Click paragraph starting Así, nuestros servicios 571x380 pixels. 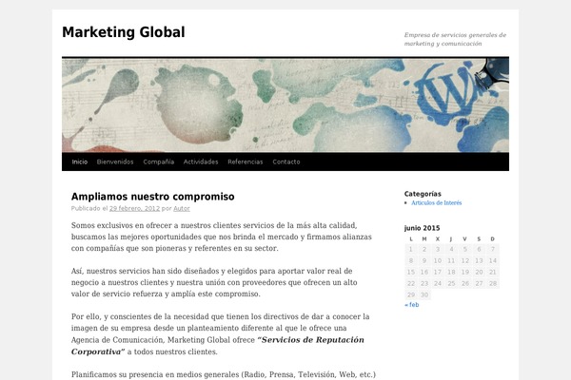[x=214, y=282]
